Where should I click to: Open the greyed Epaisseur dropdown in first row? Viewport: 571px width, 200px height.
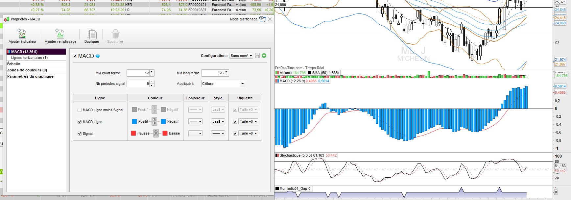[x=195, y=110]
